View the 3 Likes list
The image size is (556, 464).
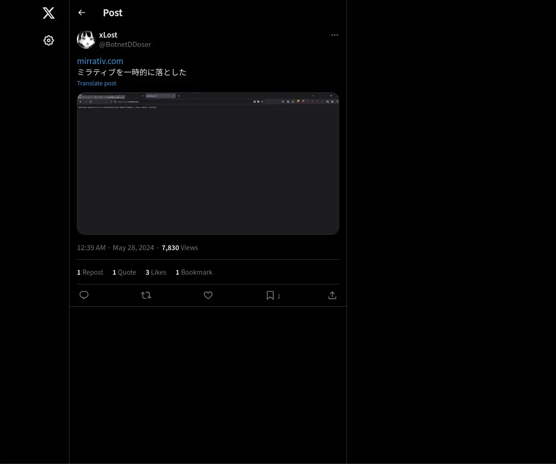coord(156,272)
